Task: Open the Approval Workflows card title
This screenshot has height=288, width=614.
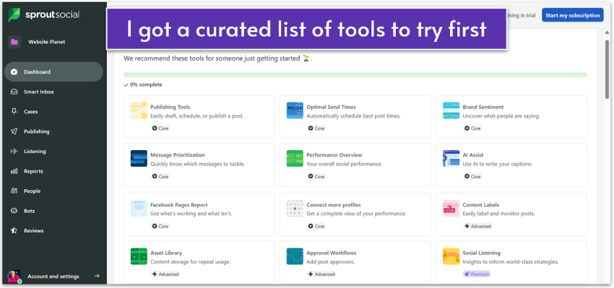Action: tap(332, 253)
